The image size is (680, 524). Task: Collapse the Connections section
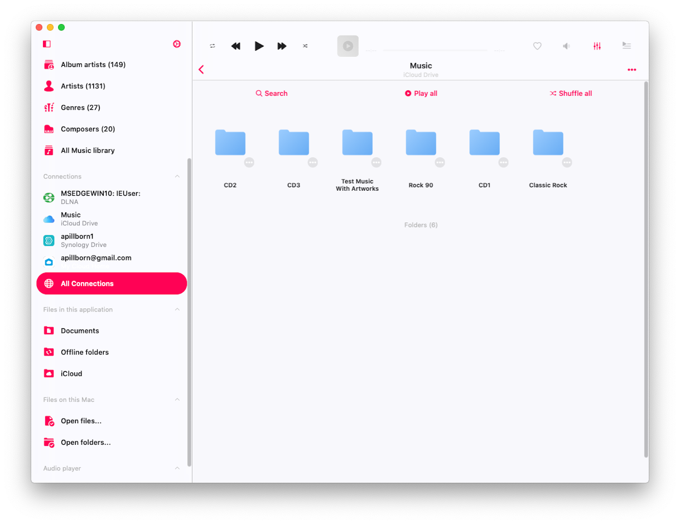177,177
